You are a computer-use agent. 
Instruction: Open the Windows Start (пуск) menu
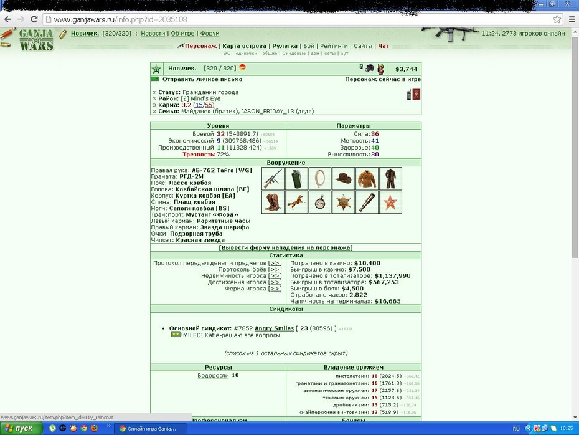pos(21,428)
